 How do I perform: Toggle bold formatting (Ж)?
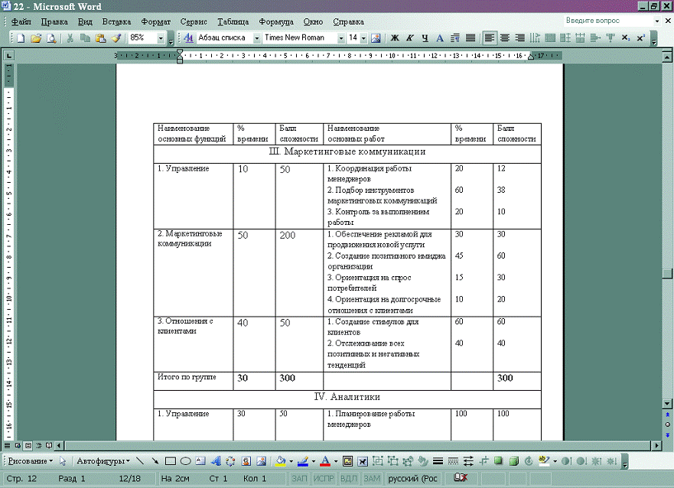point(395,37)
